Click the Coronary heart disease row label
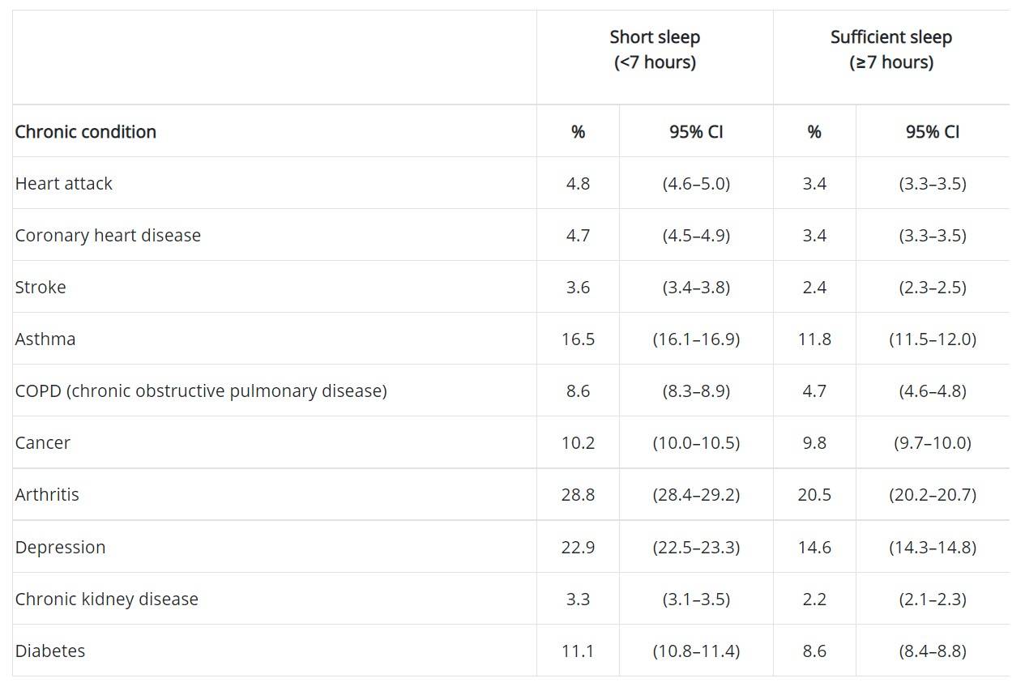 point(108,236)
